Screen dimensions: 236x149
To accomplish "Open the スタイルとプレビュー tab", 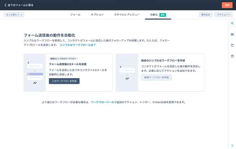I will (127, 14).
